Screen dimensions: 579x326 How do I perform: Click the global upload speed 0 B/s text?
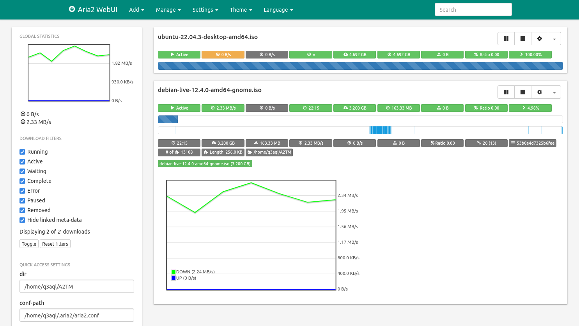[32, 114]
